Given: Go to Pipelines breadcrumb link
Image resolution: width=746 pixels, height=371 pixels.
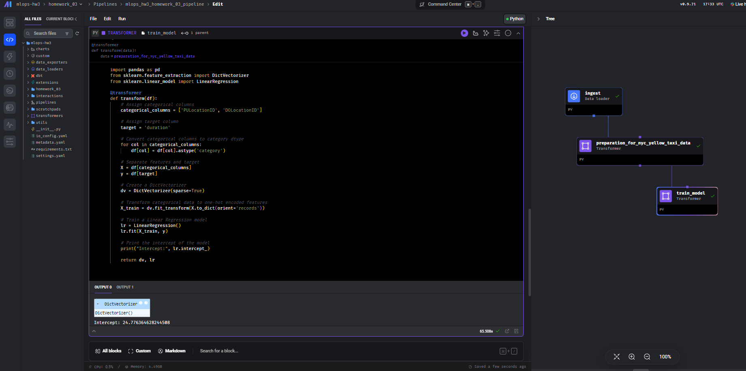Looking at the screenshot, I should (x=105, y=4).
